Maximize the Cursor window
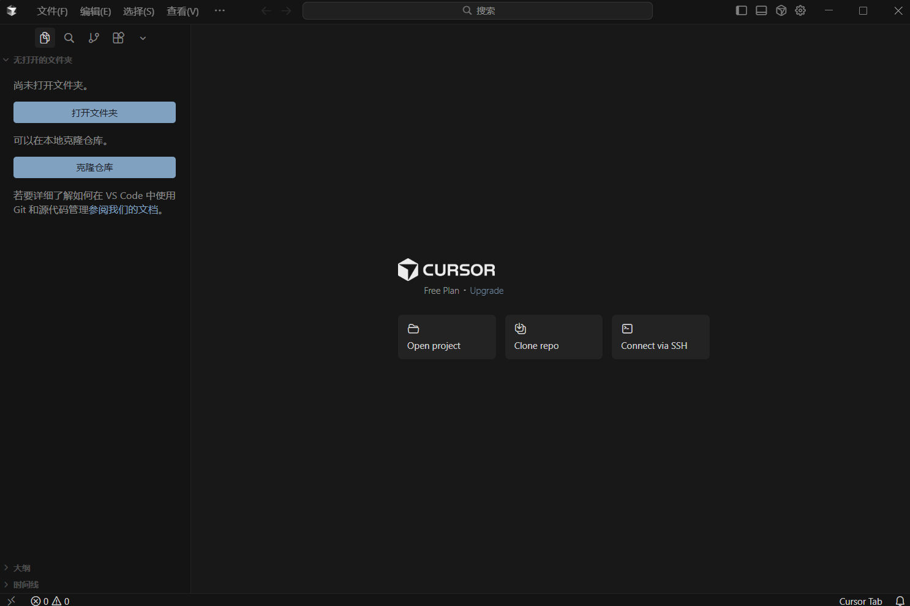Image resolution: width=910 pixels, height=606 pixels. click(863, 10)
